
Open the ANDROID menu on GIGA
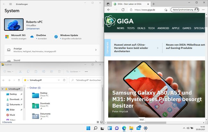(163, 28)
